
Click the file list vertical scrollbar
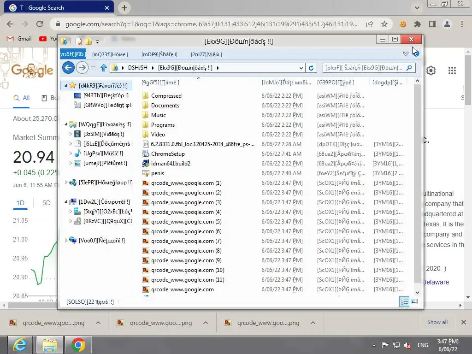coord(417,183)
